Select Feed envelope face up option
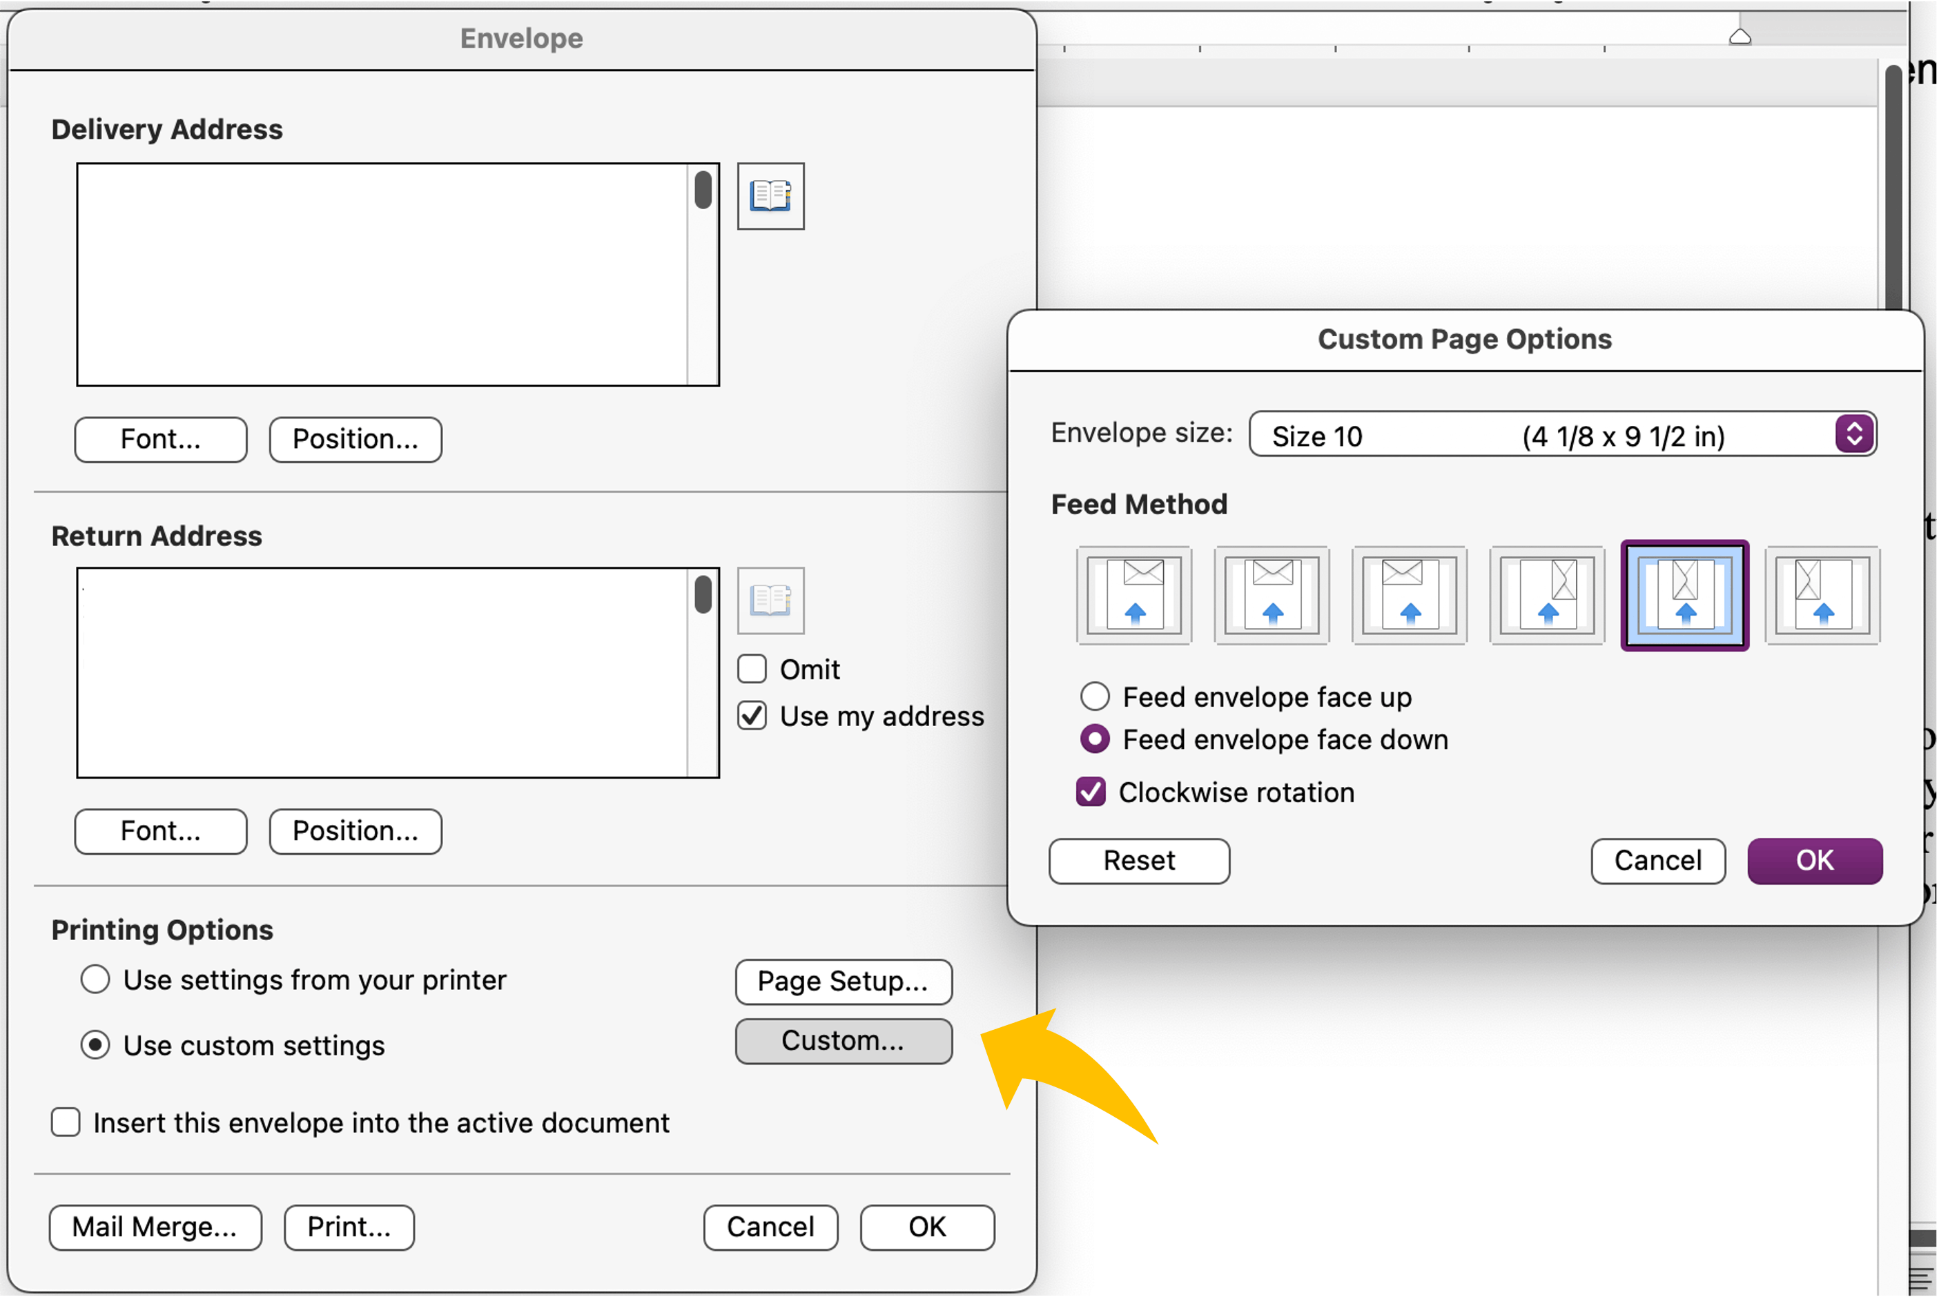The image size is (1939, 1297). tap(1094, 696)
